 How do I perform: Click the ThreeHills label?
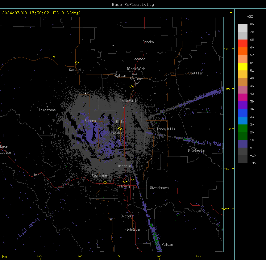coord(166,129)
